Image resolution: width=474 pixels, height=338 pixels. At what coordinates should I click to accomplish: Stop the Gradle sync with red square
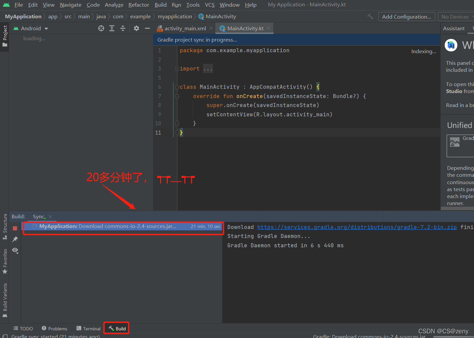15,228
